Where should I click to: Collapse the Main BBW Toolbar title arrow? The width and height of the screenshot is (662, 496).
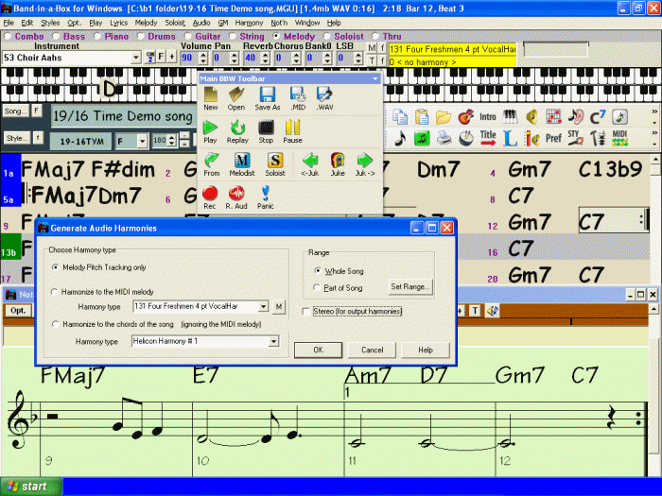tap(375, 78)
